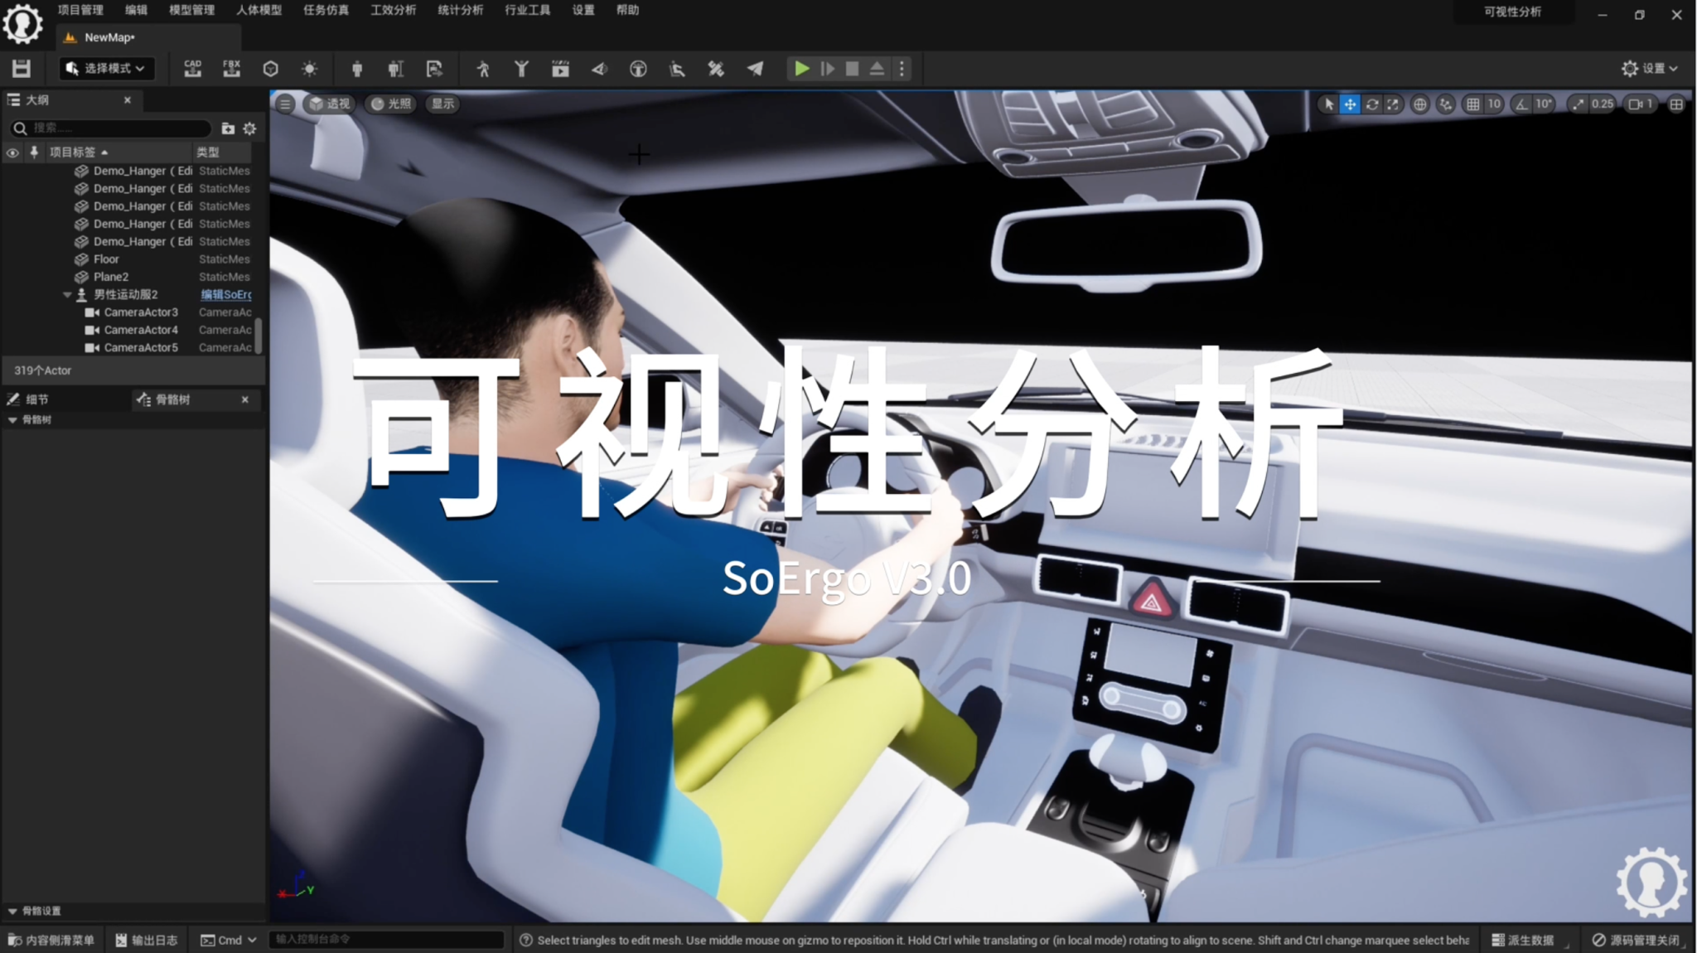Click the sun light icon in toolbar

pos(309,69)
